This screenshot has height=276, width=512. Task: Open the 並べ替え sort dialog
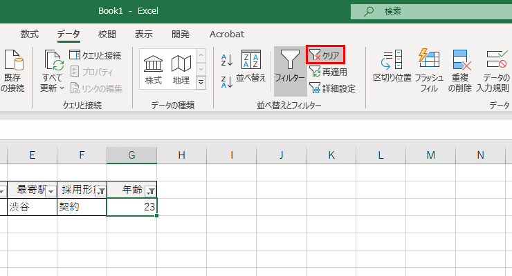[x=250, y=66]
